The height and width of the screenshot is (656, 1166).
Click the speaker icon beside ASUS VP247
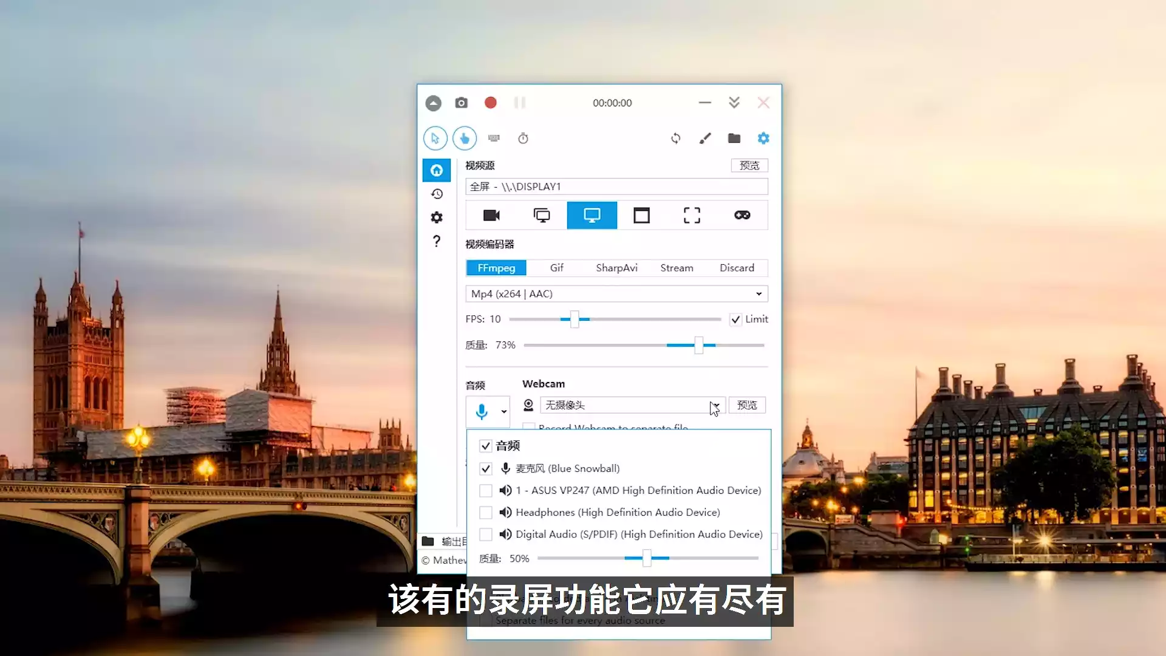[505, 490]
